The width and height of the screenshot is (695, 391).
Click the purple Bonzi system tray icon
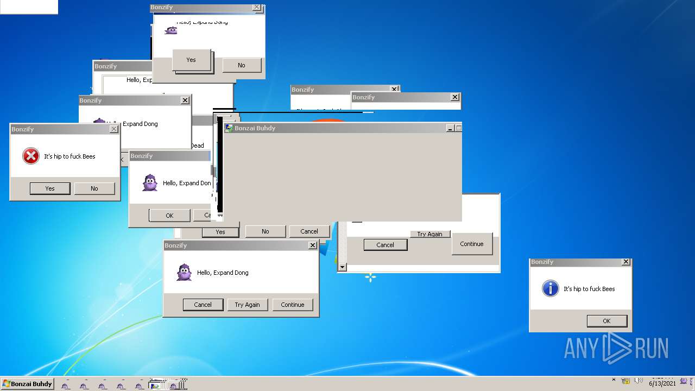(683, 381)
